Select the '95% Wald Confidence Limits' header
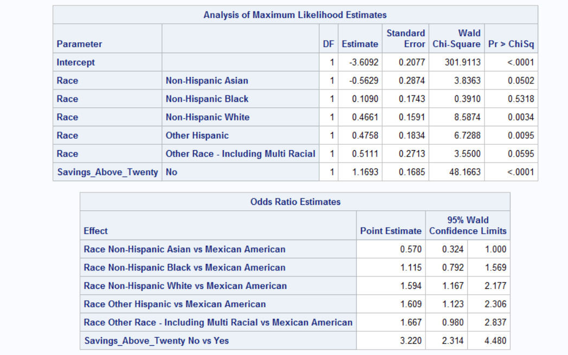This screenshot has height=355, width=568. pos(468,225)
